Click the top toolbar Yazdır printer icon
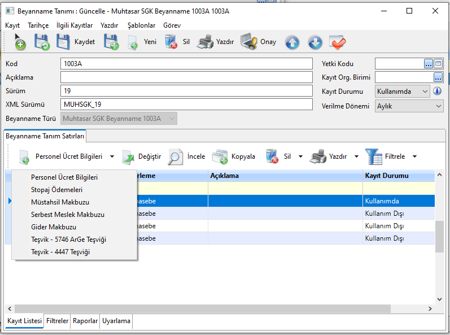Viewport: 450px width, 335px height. (205, 42)
